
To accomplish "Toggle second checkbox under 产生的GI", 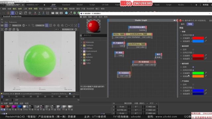I will coord(193,88).
